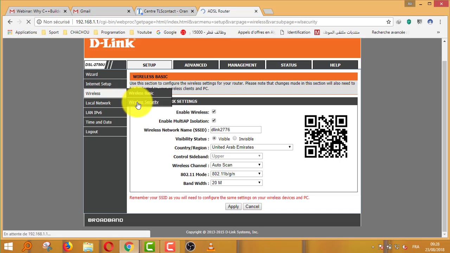Open the Band Width dropdown
The image size is (450, 253).
[x=236, y=183]
